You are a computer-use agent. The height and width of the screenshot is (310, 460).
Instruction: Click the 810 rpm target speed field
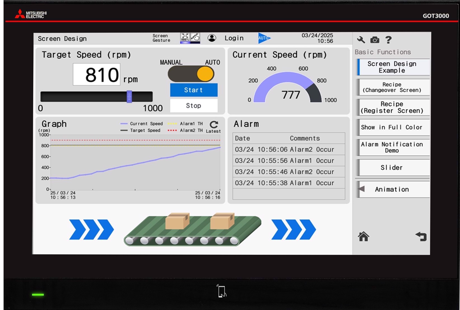(97, 75)
